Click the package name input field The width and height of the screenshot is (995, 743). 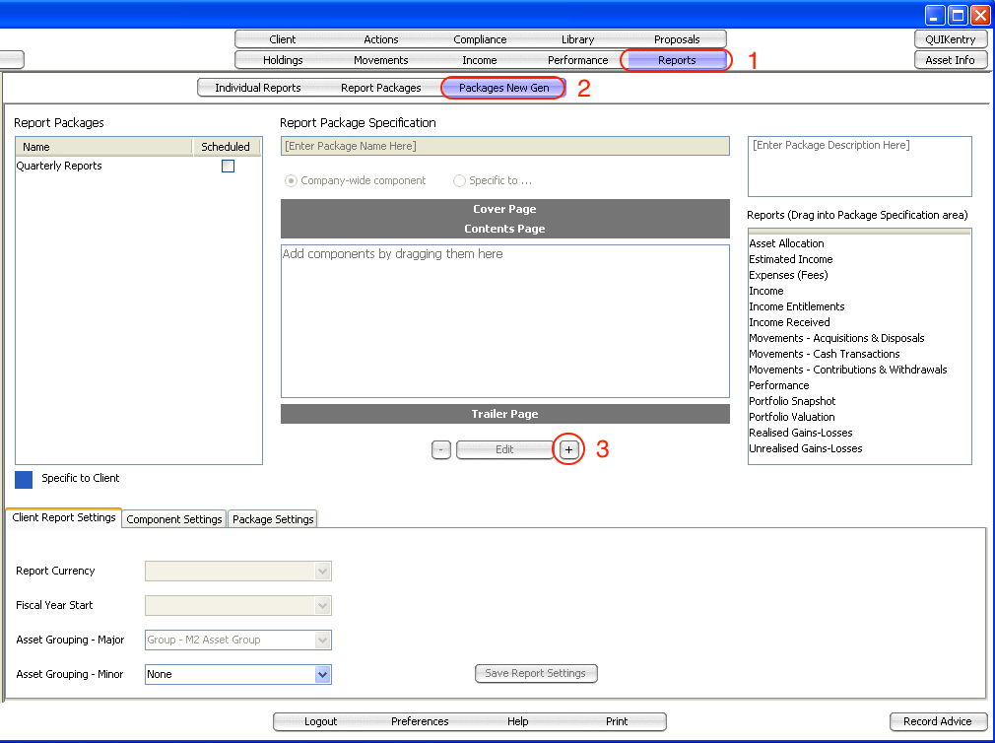pyautogui.click(x=504, y=146)
